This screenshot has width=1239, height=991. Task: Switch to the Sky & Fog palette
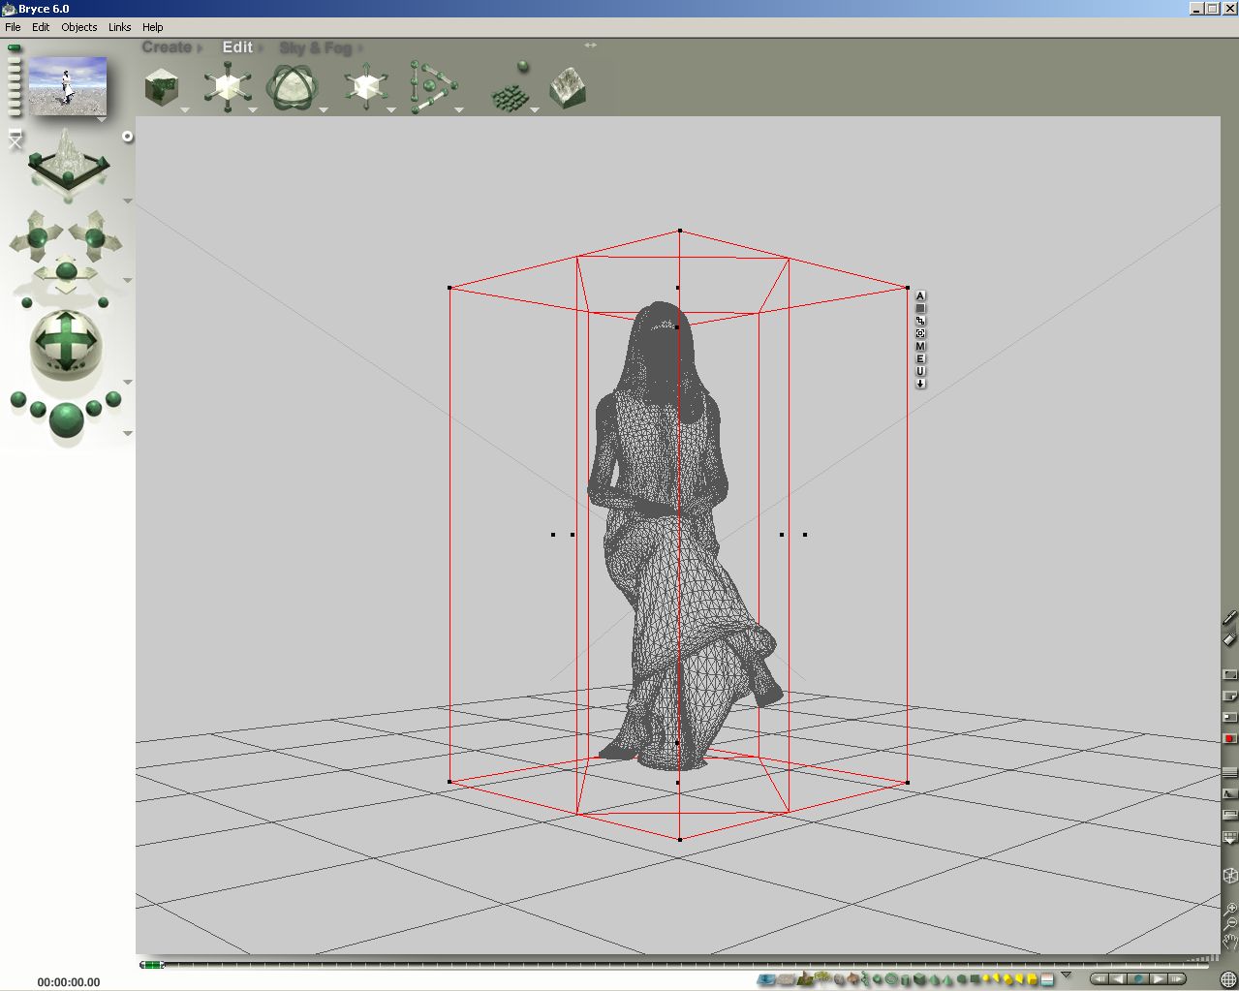click(x=315, y=47)
